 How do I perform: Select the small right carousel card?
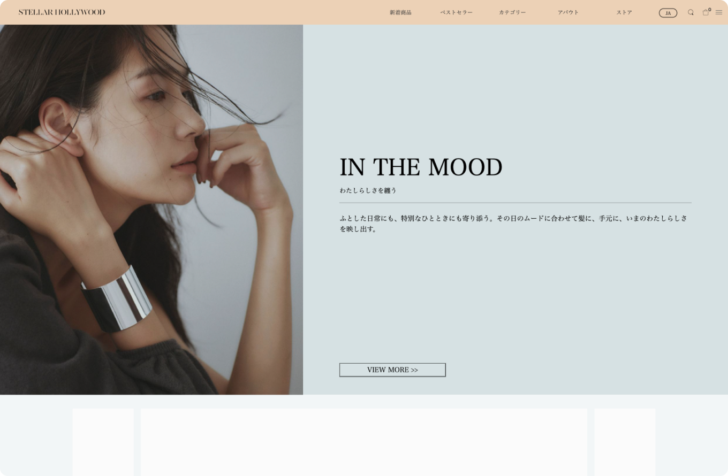pos(625,442)
